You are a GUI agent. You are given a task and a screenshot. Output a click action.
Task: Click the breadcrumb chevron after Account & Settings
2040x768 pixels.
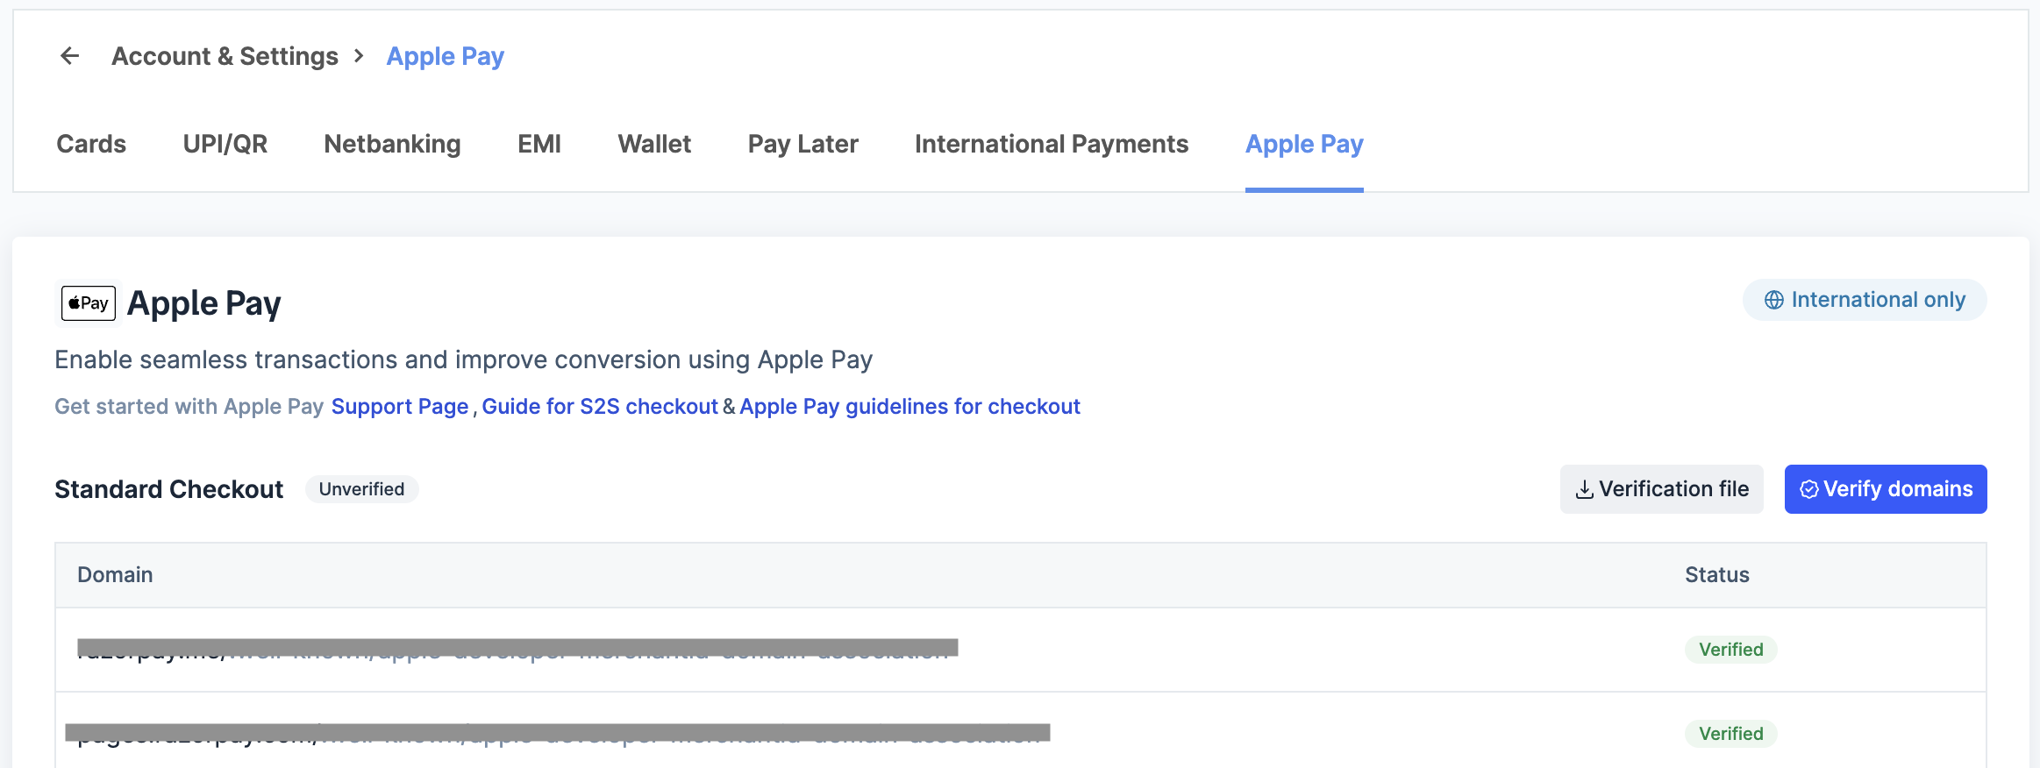coord(359,56)
